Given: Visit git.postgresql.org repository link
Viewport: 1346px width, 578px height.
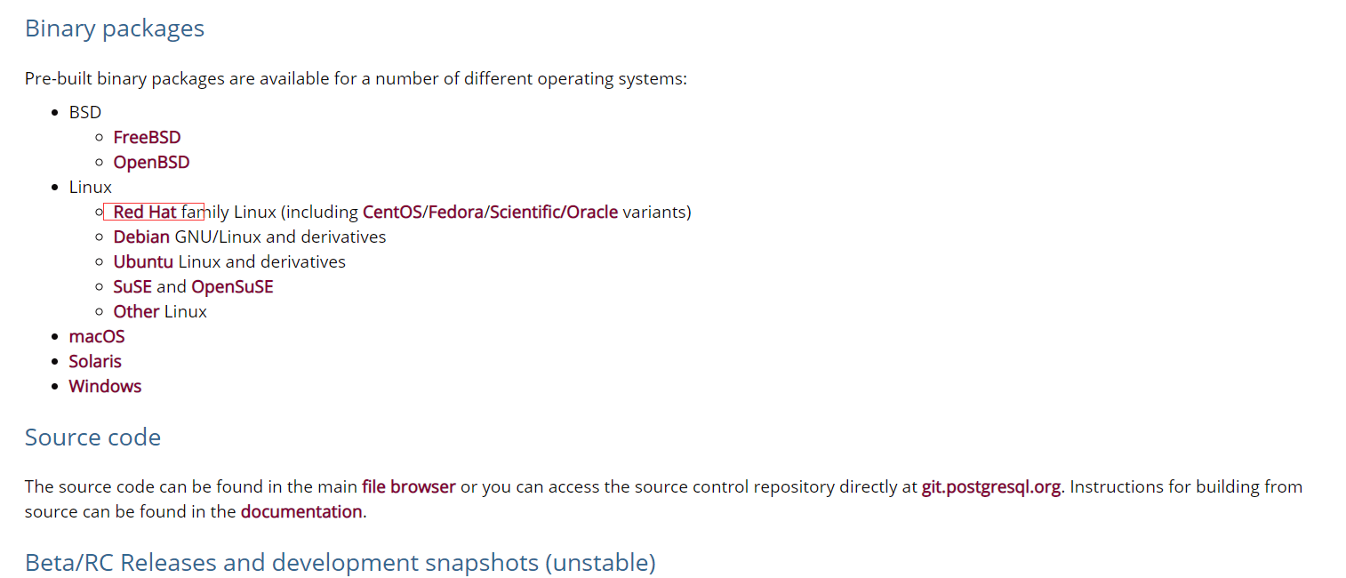Looking at the screenshot, I should point(991,486).
